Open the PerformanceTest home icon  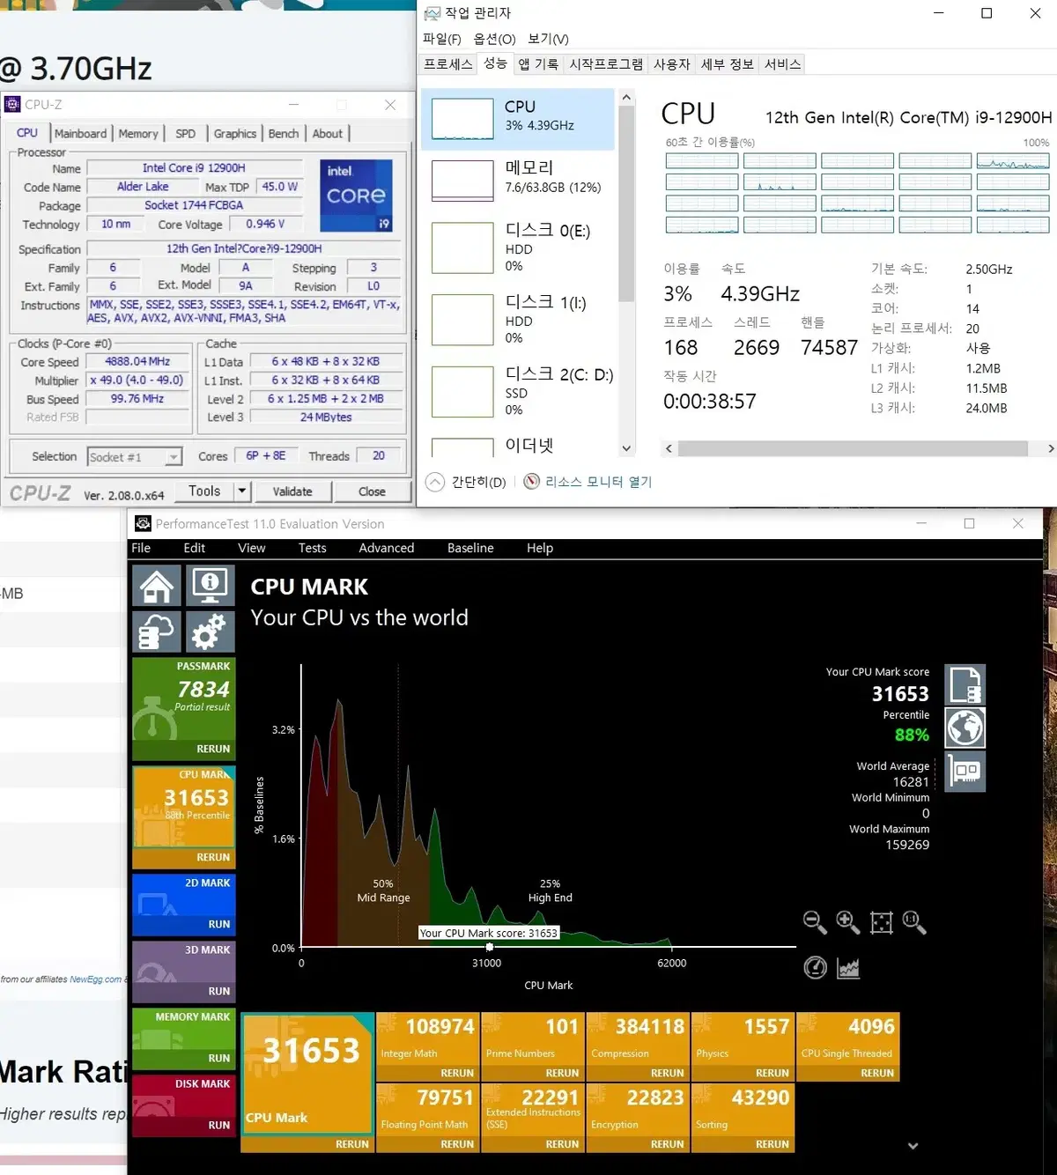(x=157, y=586)
